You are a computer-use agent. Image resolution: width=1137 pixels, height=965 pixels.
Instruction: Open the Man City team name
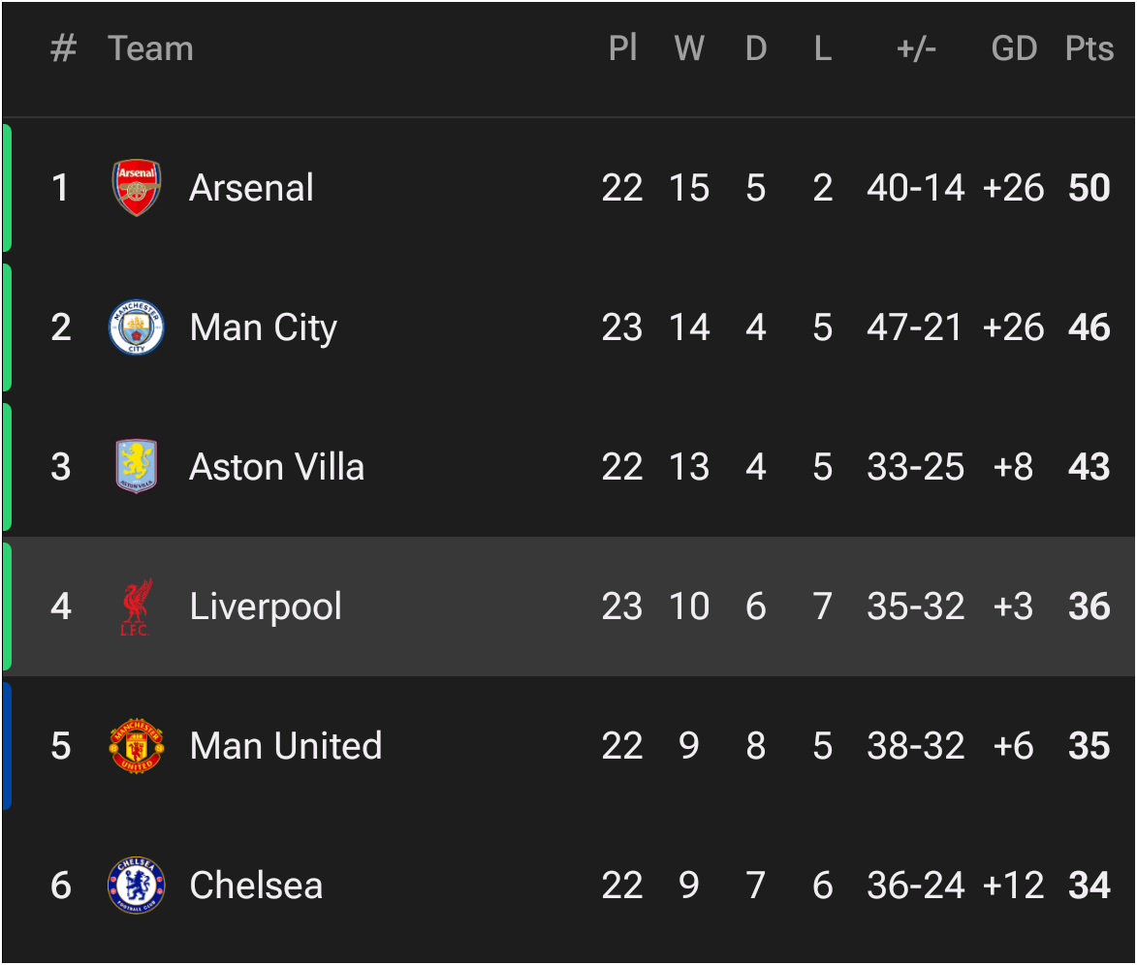[264, 327]
